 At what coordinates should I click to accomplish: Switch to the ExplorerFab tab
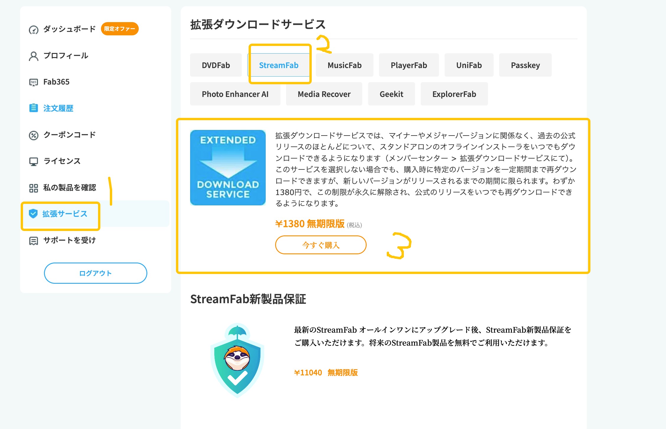pyautogui.click(x=454, y=94)
